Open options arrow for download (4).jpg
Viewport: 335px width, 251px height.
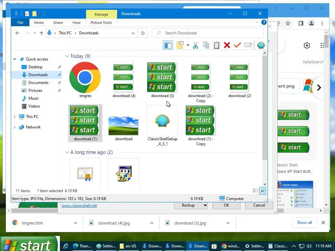coord(152,223)
